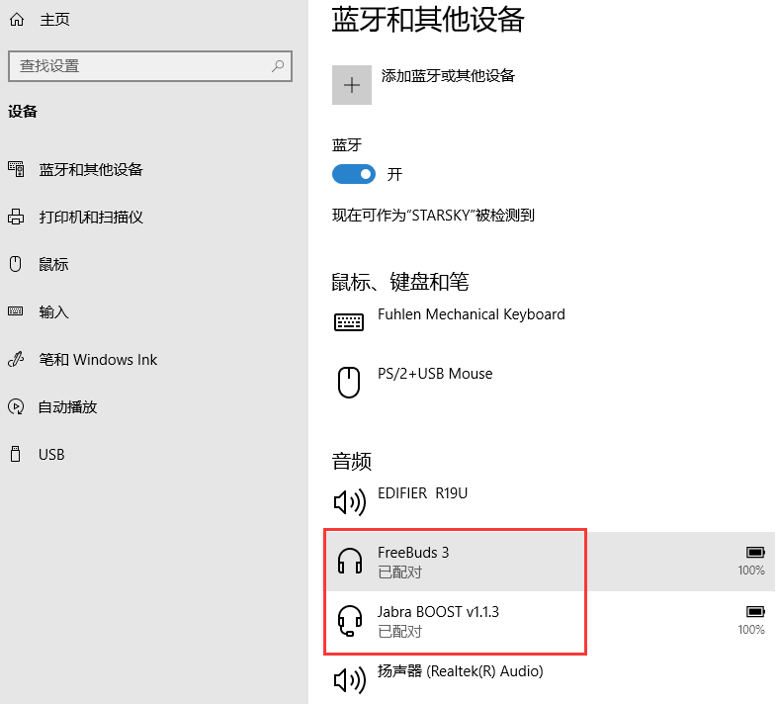Select PS/2+USB Mouse device
The width and height of the screenshot is (777, 704).
click(435, 374)
